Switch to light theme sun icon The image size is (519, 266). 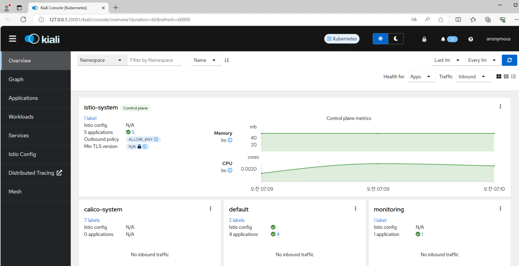(380, 39)
